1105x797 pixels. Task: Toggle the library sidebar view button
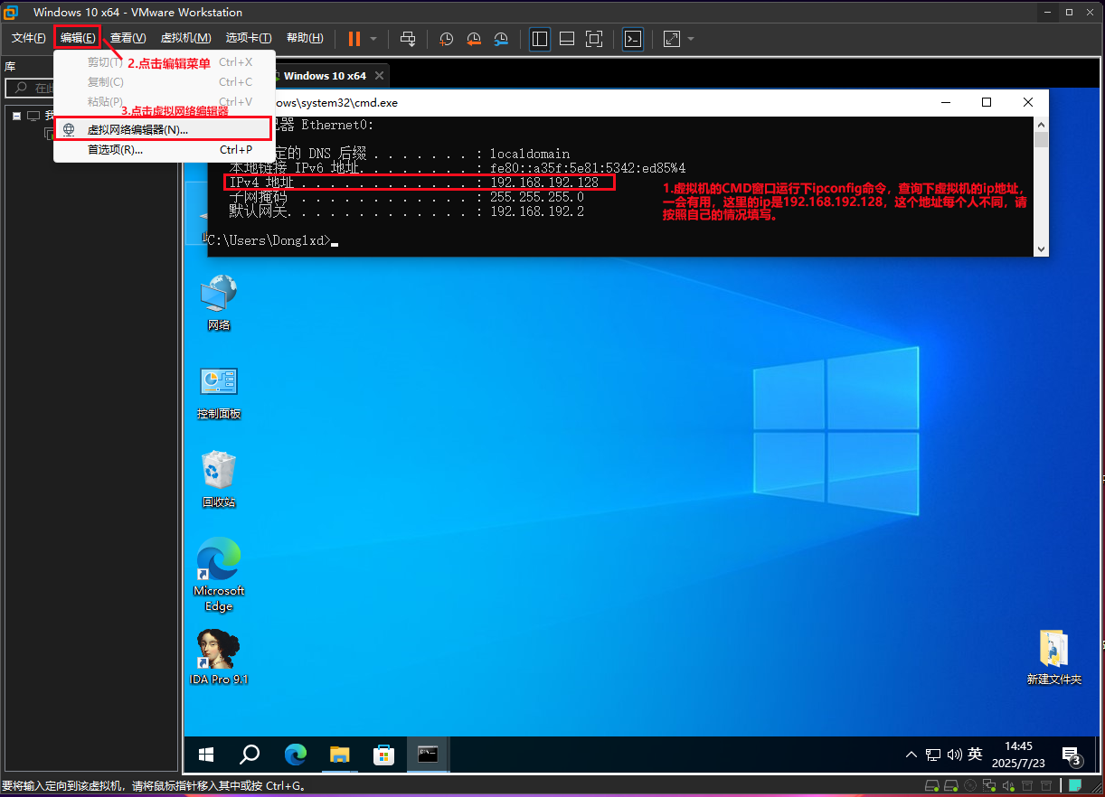point(540,39)
